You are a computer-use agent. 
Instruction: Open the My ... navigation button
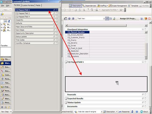6,59
